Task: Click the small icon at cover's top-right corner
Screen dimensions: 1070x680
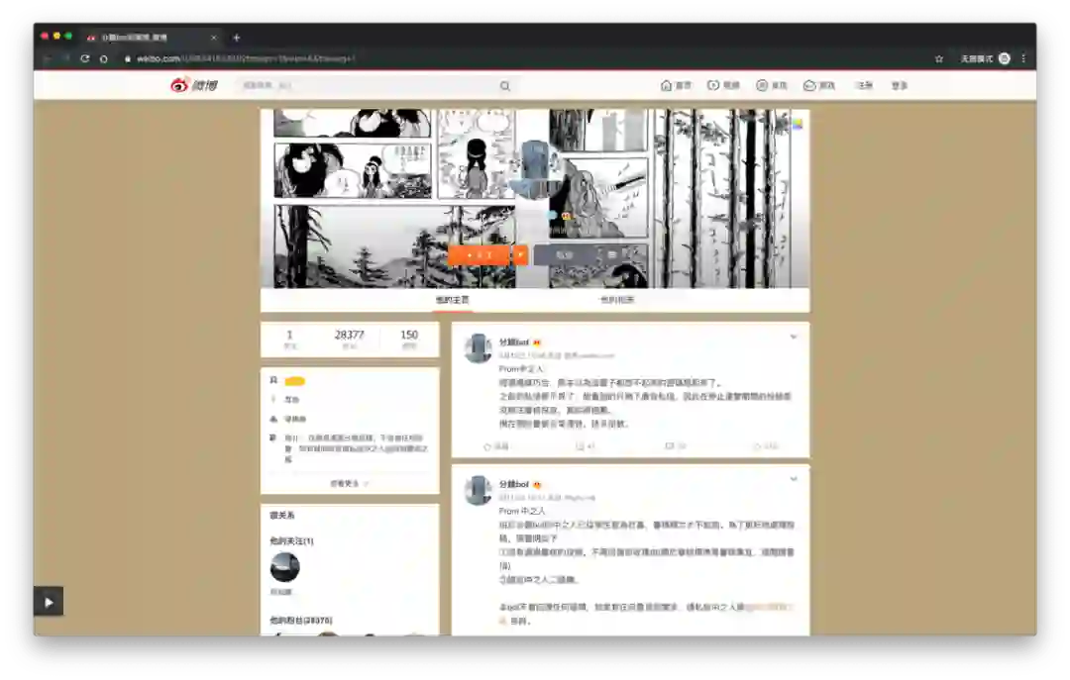Action: (797, 124)
